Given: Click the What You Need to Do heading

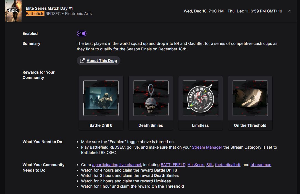Looking at the screenshot, I should point(42,142).
